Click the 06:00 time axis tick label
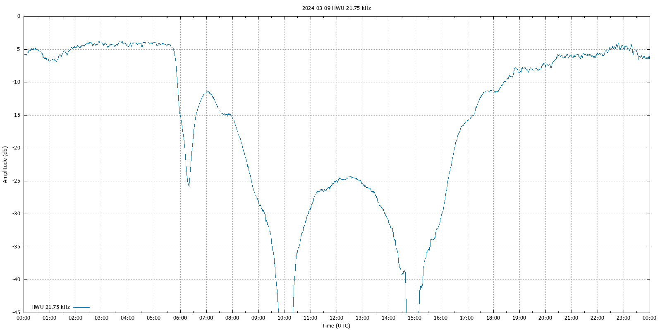660x330 pixels. pos(180,318)
